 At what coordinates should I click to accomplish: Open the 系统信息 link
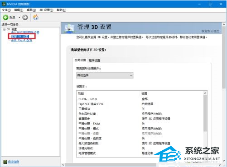point(14,162)
